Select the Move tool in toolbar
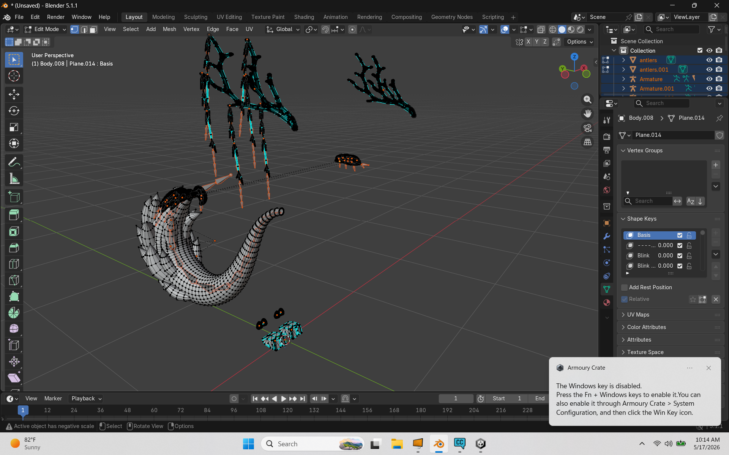The image size is (729, 455). [x=14, y=94]
